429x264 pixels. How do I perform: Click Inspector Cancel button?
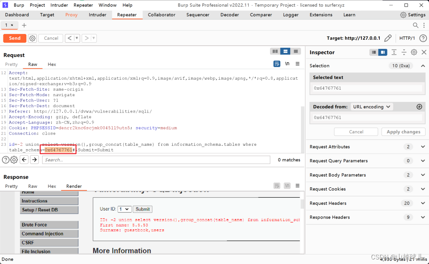[x=356, y=132]
